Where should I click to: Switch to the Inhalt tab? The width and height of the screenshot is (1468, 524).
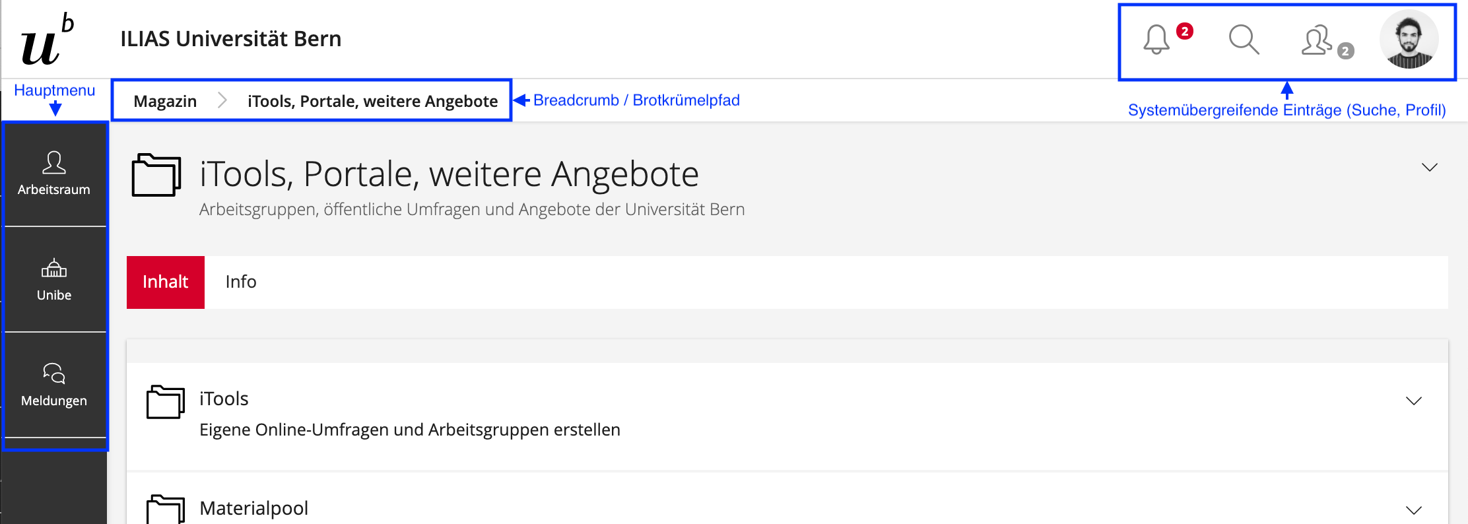pyautogui.click(x=166, y=282)
